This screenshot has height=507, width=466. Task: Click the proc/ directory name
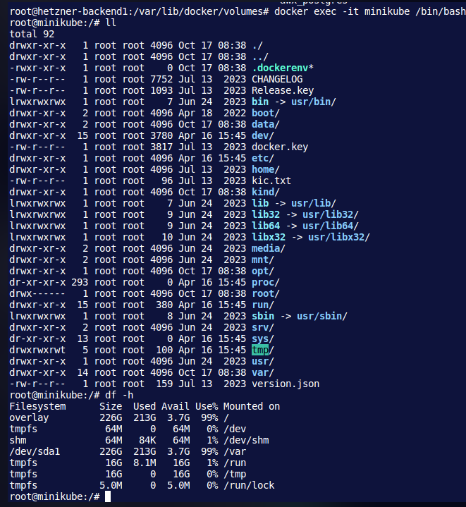(x=265, y=282)
